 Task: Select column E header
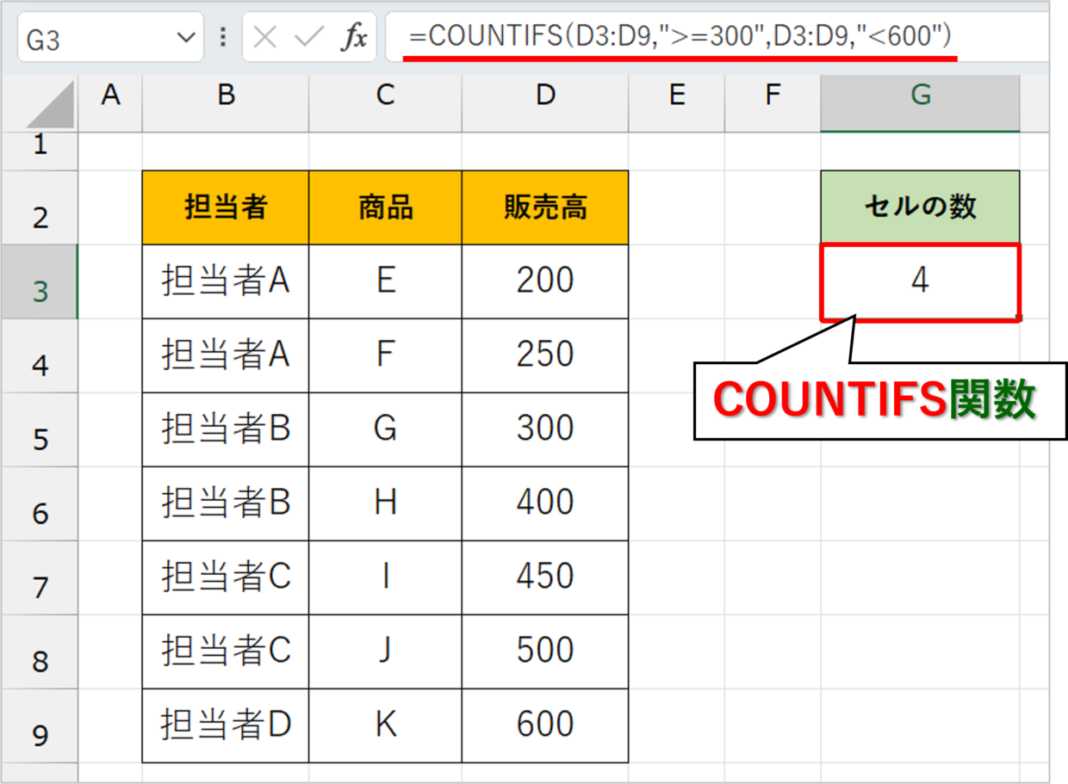pyautogui.click(x=677, y=104)
